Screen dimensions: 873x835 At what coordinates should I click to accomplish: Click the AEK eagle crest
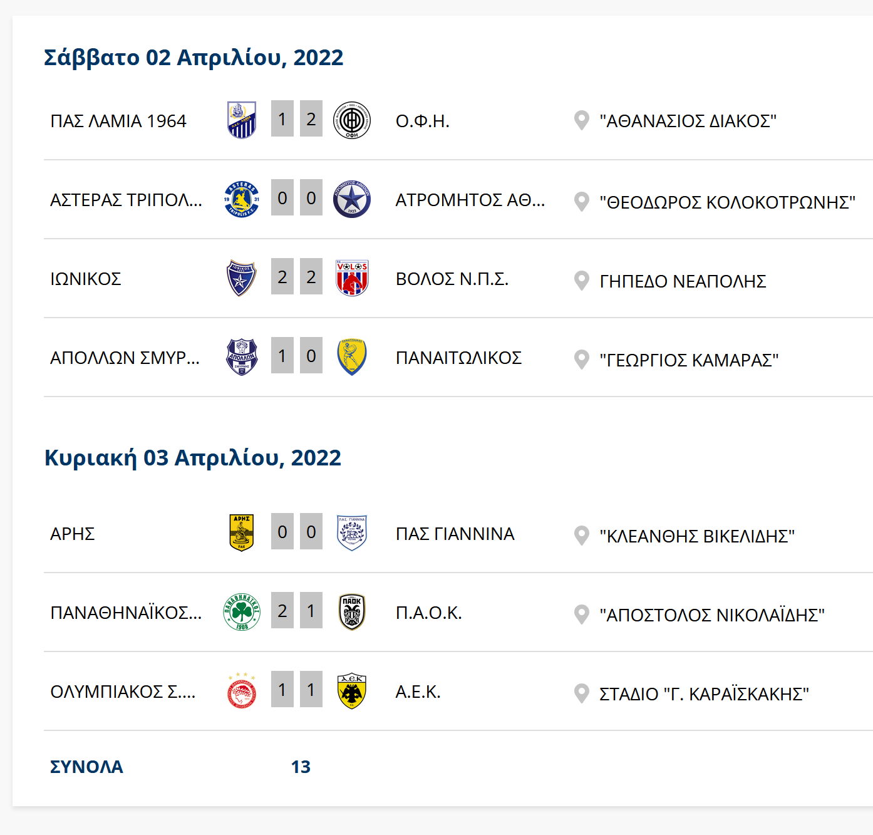[x=352, y=691]
